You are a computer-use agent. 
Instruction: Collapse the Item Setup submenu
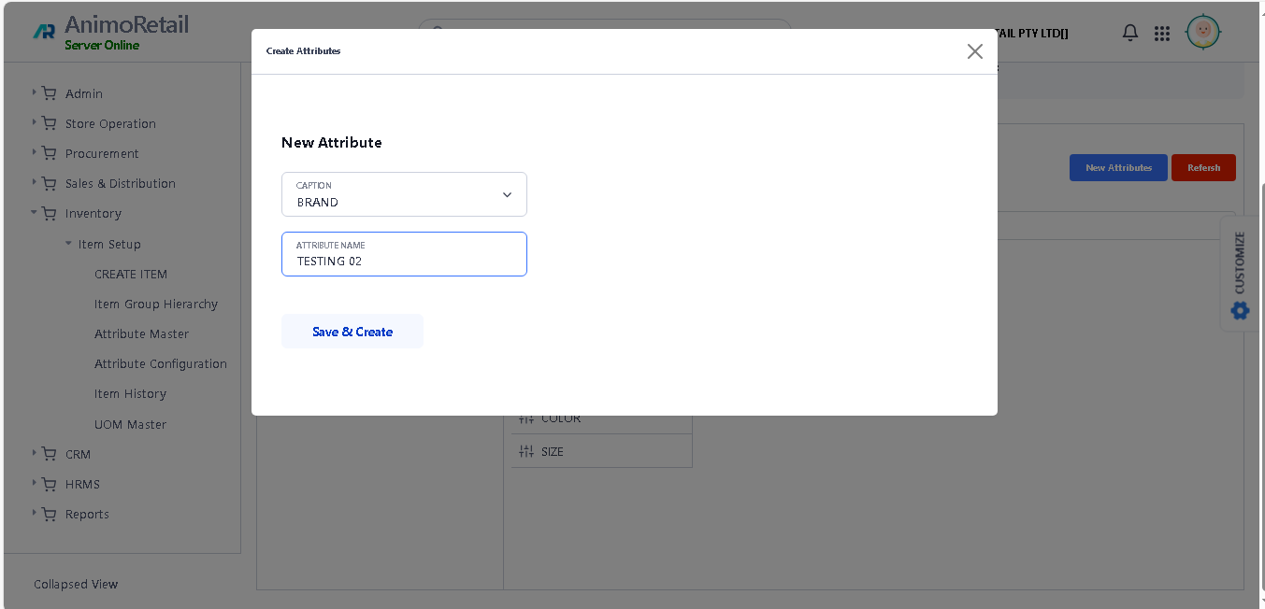[68, 244]
